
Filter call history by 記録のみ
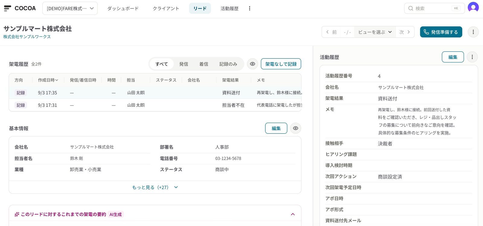click(x=228, y=64)
